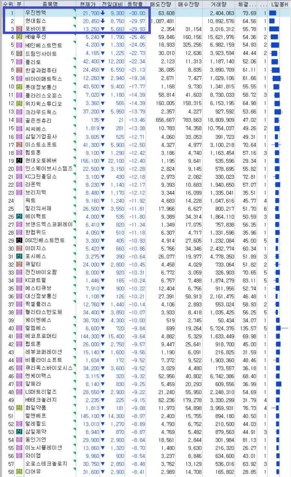Image resolution: width=291 pixels, height=477 pixels.
Task: Select the 픽셀플러스 stock name
Action: coord(38,304)
